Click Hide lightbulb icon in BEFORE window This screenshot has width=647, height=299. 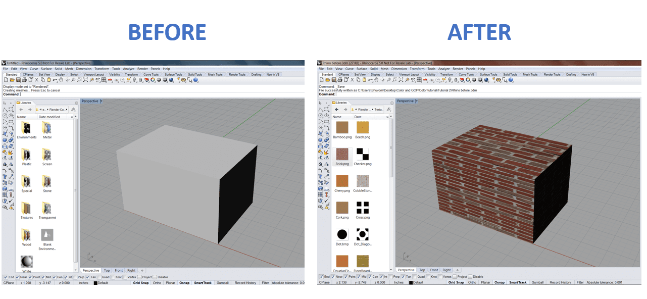tap(134, 80)
